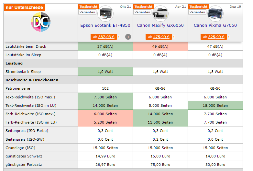253x171 pixels.
Task: Open Testbericht for Epson Ecotank ET-4850
Action: [88, 6]
